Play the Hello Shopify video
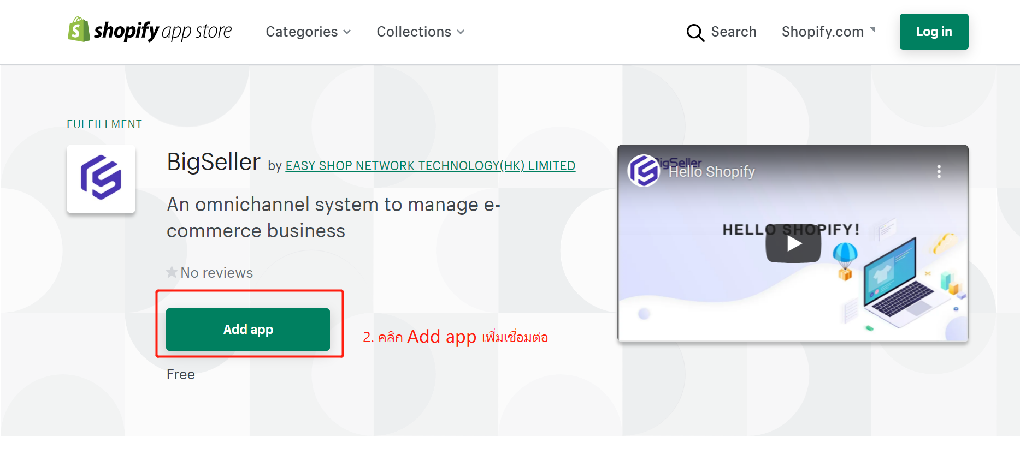1020x449 pixels. pyautogui.click(x=793, y=243)
